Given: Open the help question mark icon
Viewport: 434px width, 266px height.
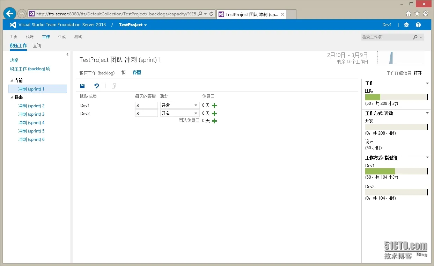Looking at the screenshot, I should [418, 25].
